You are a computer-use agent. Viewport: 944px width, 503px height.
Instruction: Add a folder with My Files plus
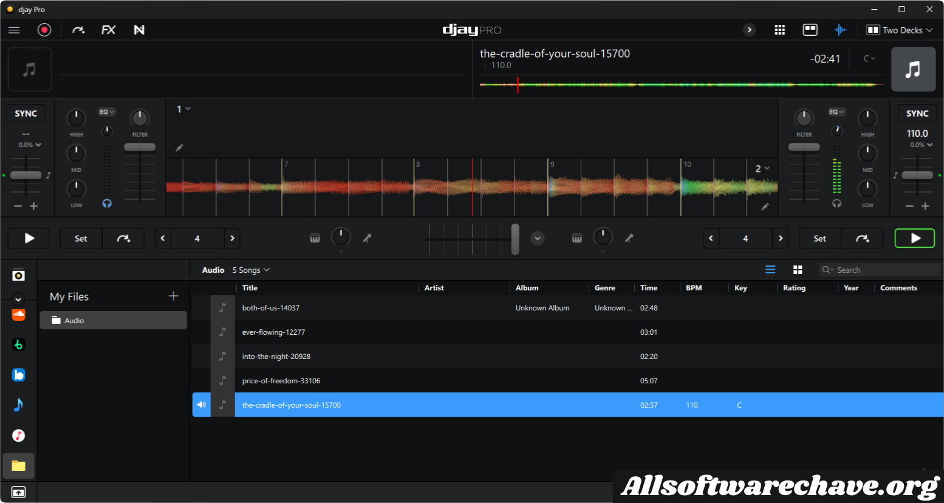pos(174,296)
